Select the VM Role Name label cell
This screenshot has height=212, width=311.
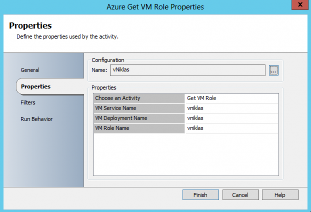[x=139, y=128]
